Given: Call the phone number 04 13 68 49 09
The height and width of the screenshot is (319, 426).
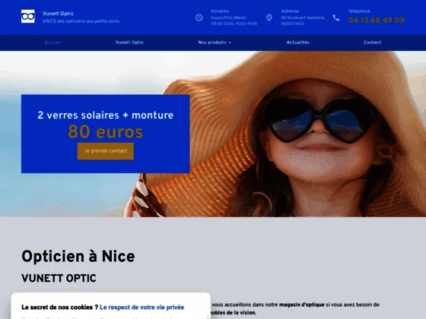Looking at the screenshot, I should coord(377,21).
